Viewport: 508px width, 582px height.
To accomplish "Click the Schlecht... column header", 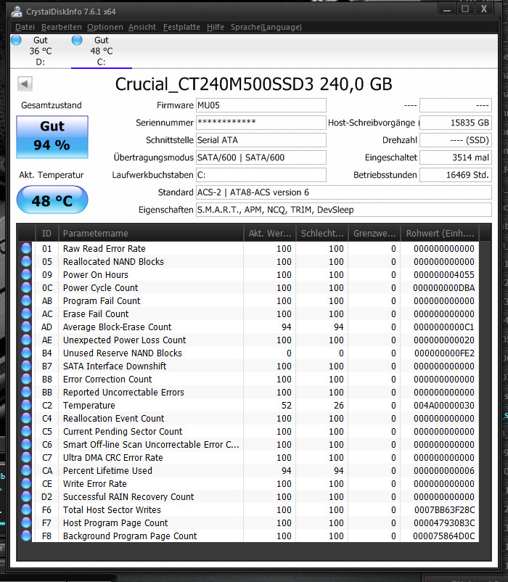I will (x=322, y=234).
